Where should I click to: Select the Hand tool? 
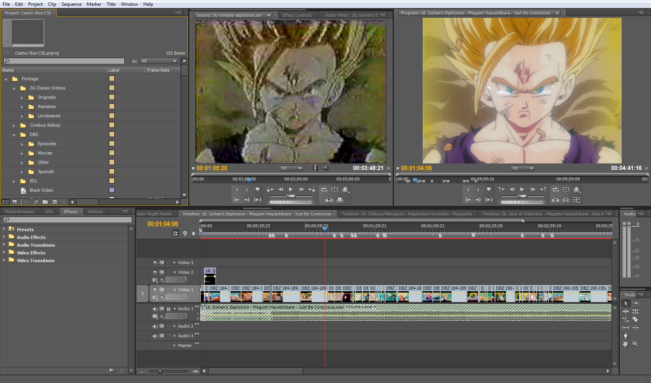(626, 344)
